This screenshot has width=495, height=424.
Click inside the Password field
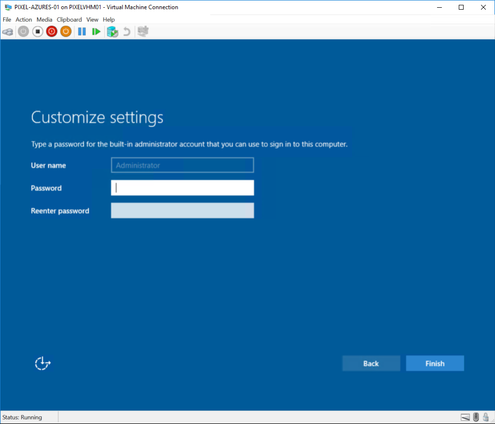point(182,188)
